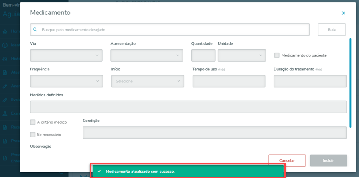The image size is (359, 178).
Task: Select the info icon beside 'Iden' in the sidebar
Action: (x=5, y=45)
